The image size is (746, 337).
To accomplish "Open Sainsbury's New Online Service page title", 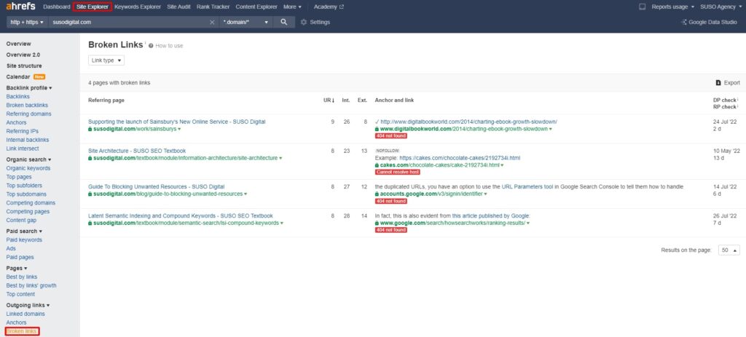I will coord(176,122).
